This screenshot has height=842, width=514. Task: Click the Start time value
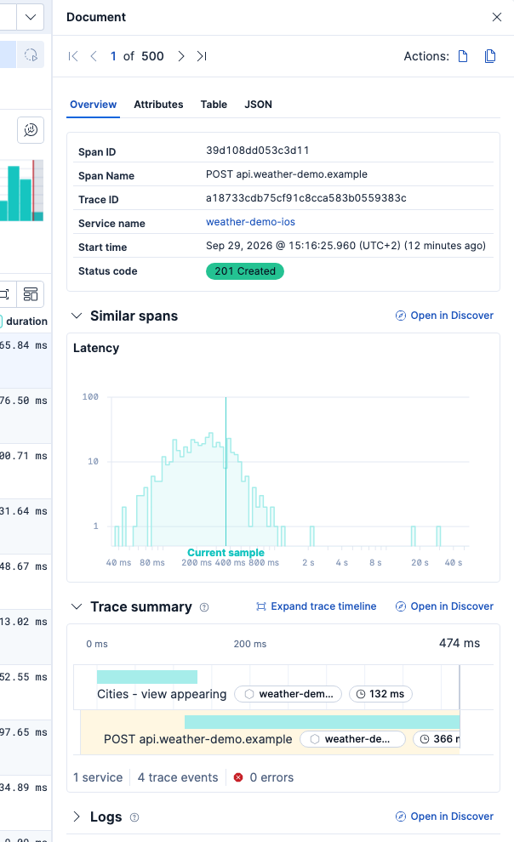pos(346,246)
